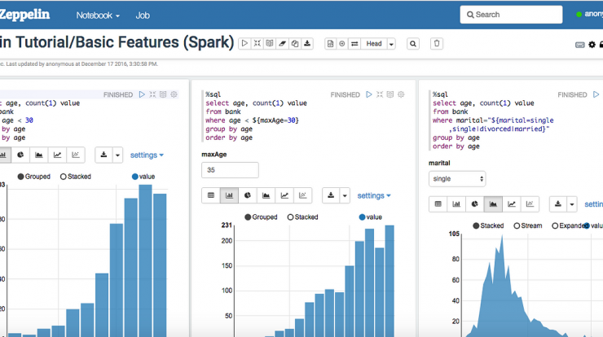Show keyboard shortcuts via the keyboard icon

click(x=580, y=45)
